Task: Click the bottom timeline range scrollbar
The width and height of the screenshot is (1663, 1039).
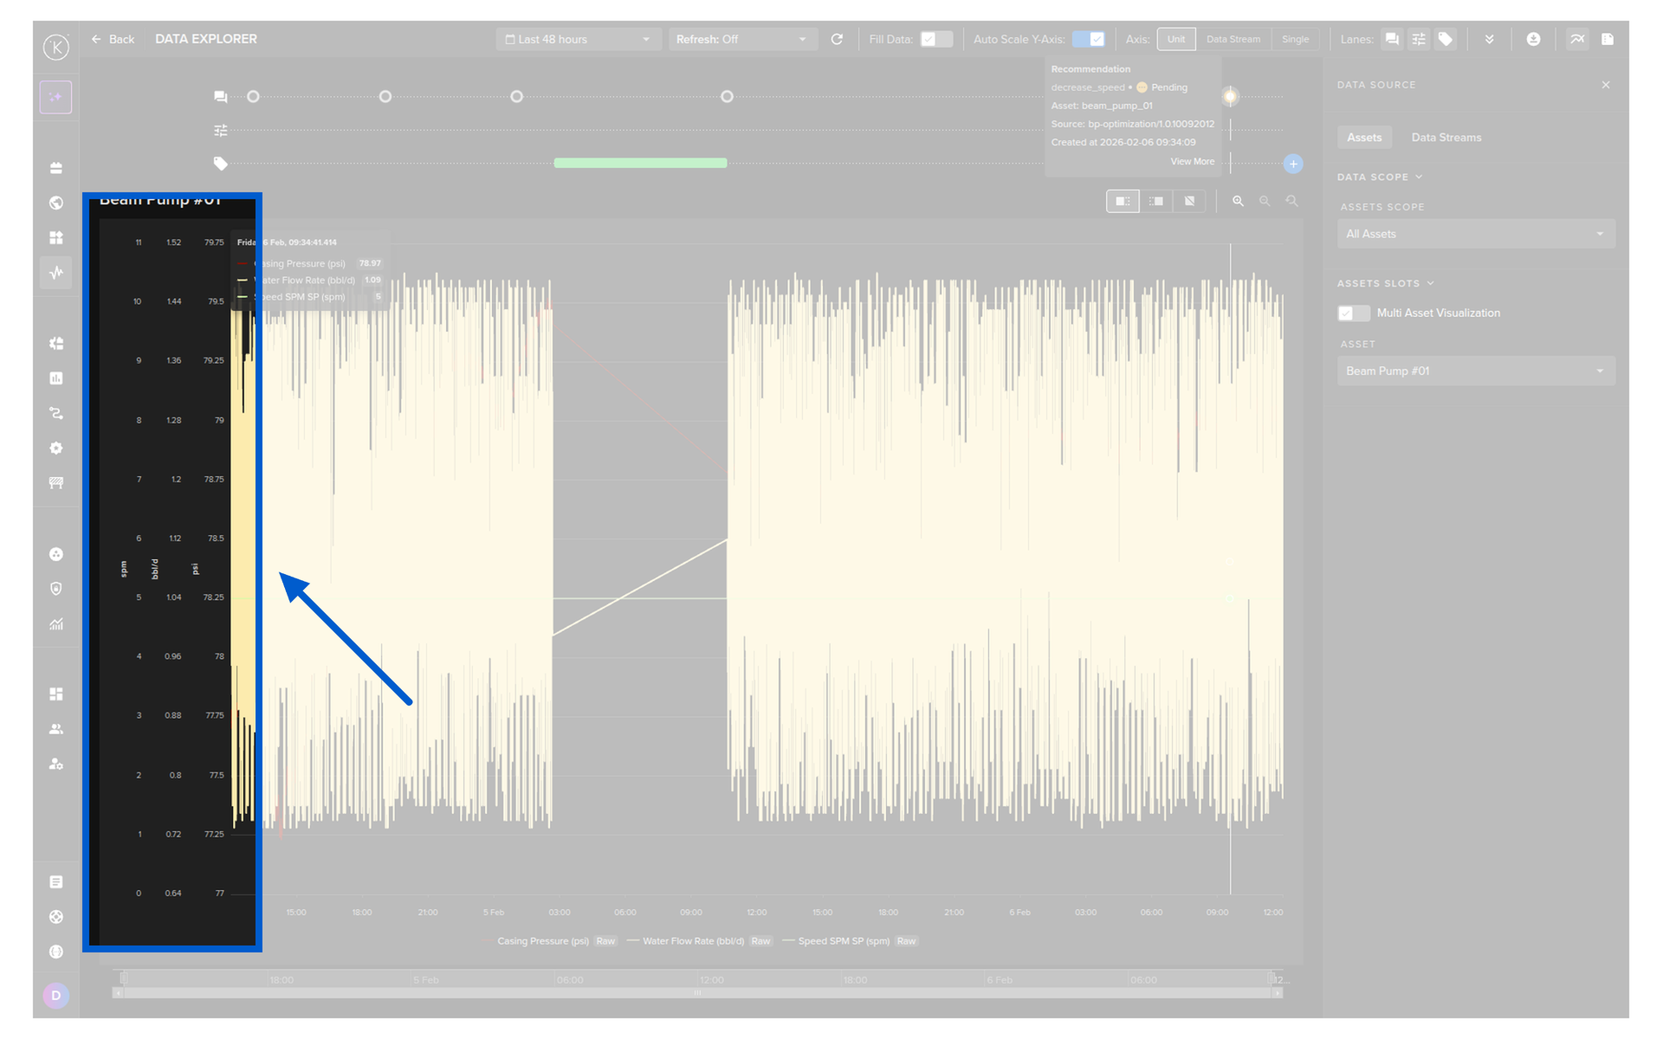Action: pos(697,993)
